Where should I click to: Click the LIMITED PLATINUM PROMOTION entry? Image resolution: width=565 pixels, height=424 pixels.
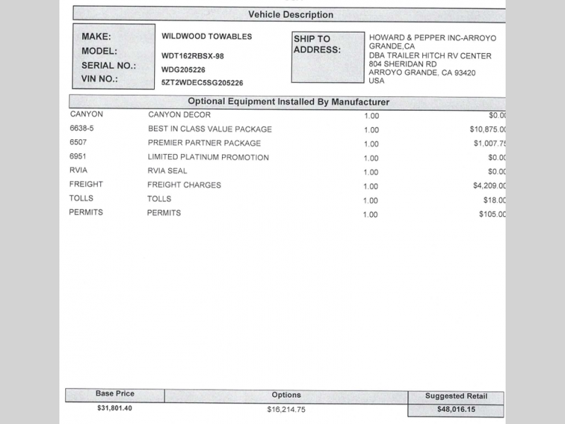(x=208, y=157)
